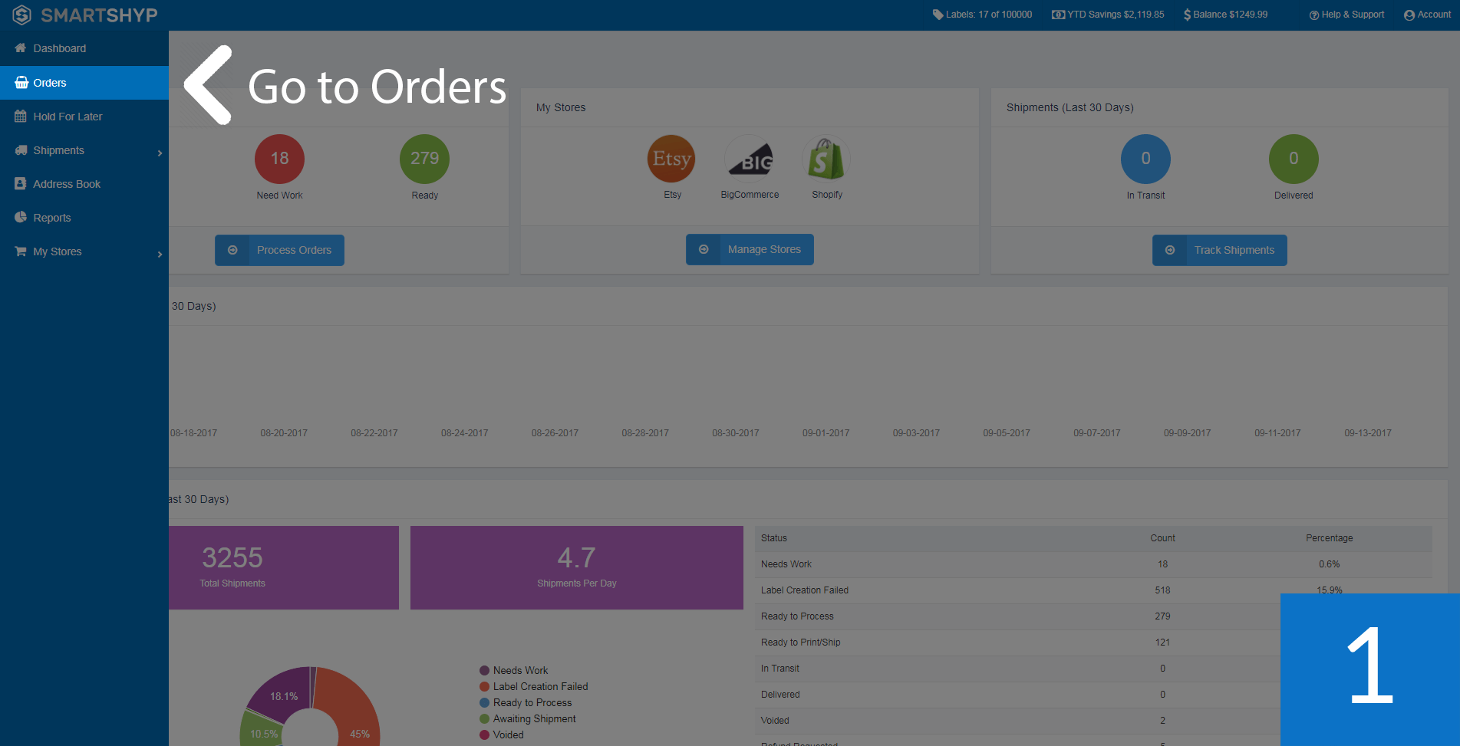The image size is (1460, 746).
Task: Open the Shopify store icon
Action: (826, 159)
